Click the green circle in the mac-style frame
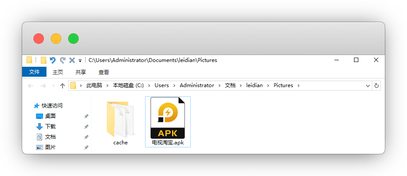The height and width of the screenshot is (176, 407). click(x=73, y=39)
